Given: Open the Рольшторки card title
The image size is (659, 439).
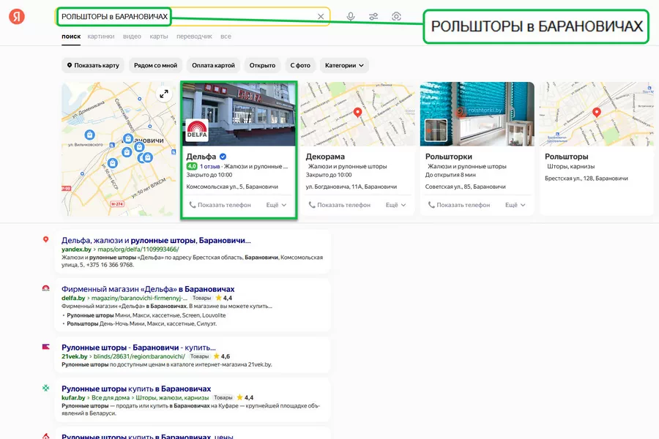Looking at the screenshot, I should pos(448,157).
